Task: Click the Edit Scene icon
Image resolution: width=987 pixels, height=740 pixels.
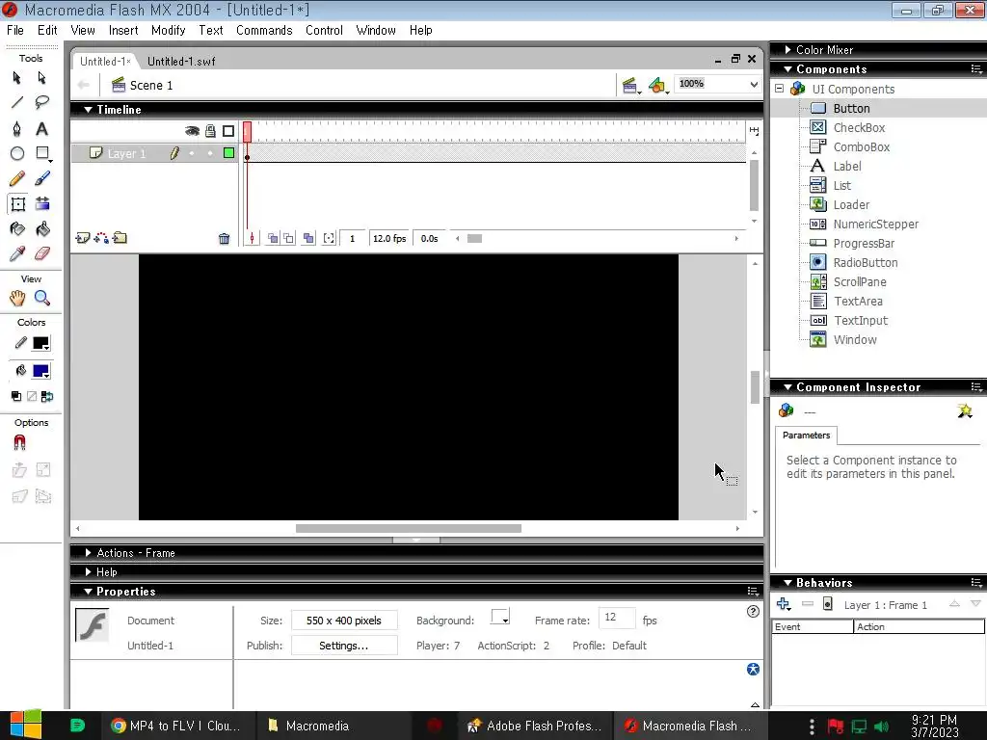Action: 630,85
